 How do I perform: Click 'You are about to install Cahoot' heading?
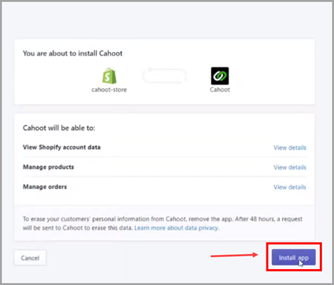click(x=73, y=53)
